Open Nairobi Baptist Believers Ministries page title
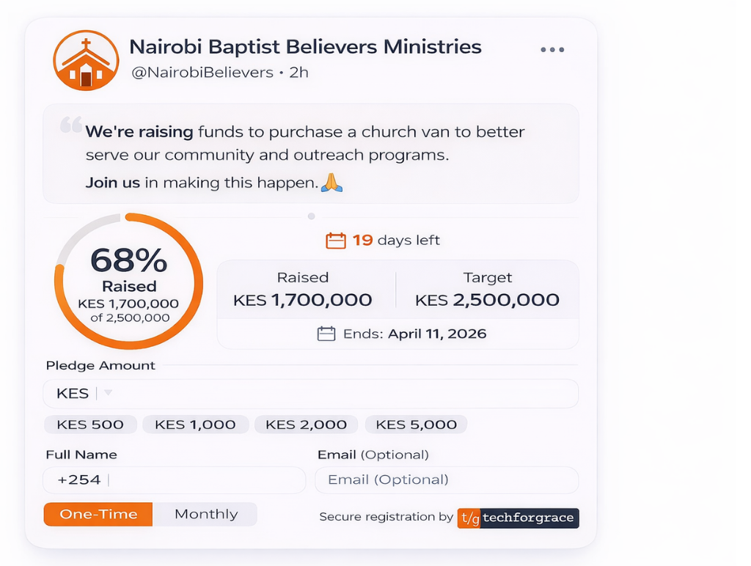This screenshot has width=751, height=566. coord(305,47)
